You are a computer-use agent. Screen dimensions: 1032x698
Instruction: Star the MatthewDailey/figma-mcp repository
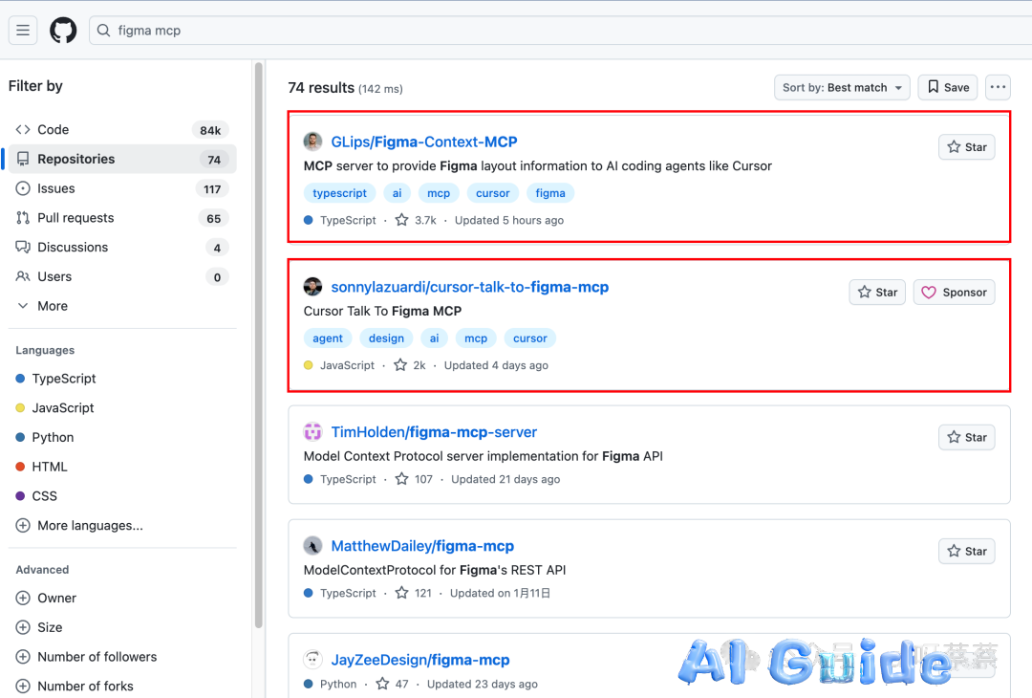click(966, 551)
